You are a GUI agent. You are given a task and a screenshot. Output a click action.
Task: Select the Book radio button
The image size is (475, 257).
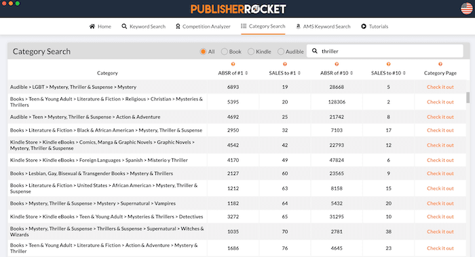click(224, 52)
